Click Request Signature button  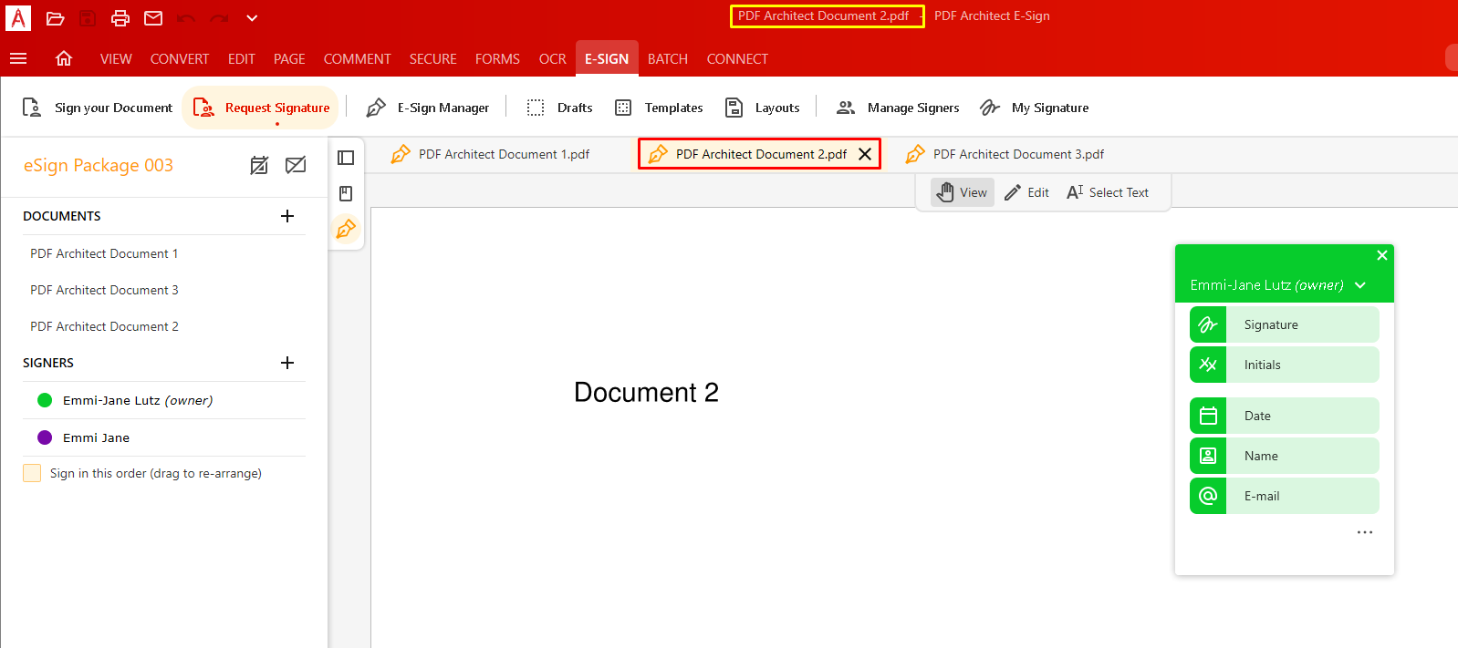pyautogui.click(x=261, y=108)
